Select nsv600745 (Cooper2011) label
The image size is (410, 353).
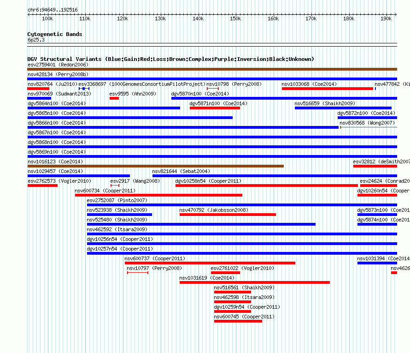[244, 317]
